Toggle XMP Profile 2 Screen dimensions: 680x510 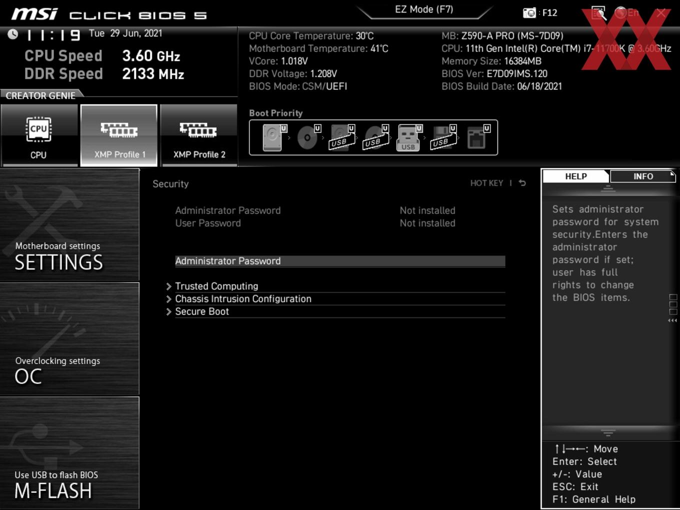click(x=199, y=135)
